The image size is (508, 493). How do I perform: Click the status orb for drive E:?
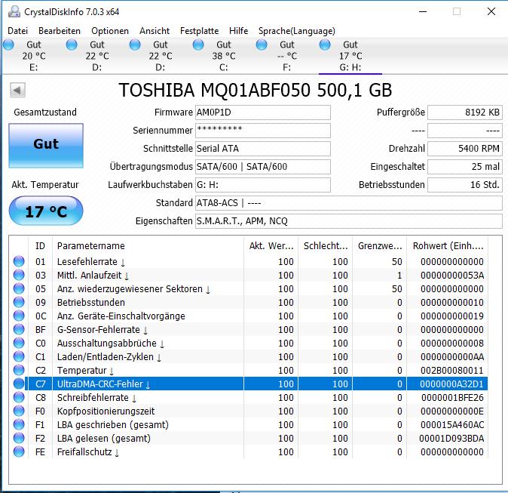click(9, 45)
